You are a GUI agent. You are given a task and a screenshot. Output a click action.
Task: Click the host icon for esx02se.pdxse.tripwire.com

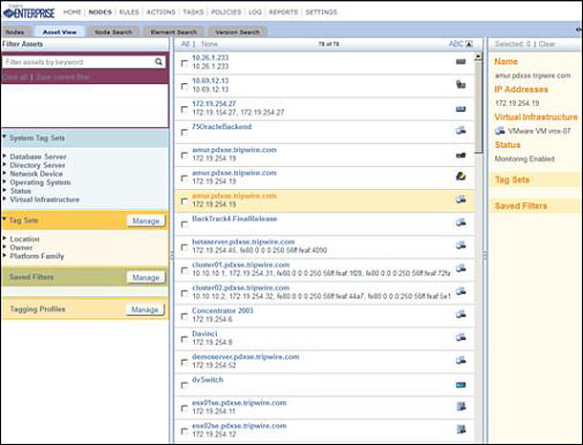461,430
